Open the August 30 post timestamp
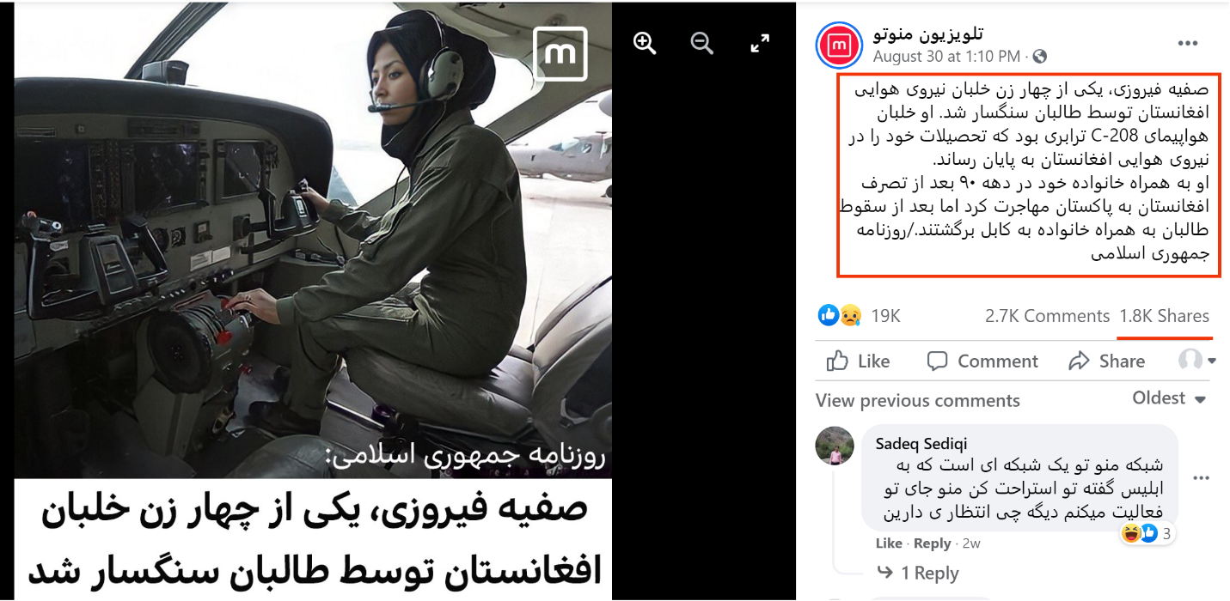The height and width of the screenshot is (601, 1230). 946,57
